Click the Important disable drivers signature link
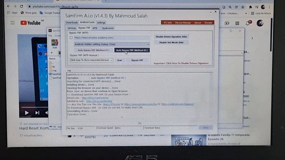 tap(181, 63)
